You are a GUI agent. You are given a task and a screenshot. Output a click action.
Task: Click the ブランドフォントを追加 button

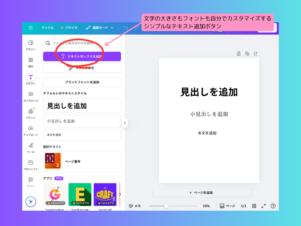point(82,82)
